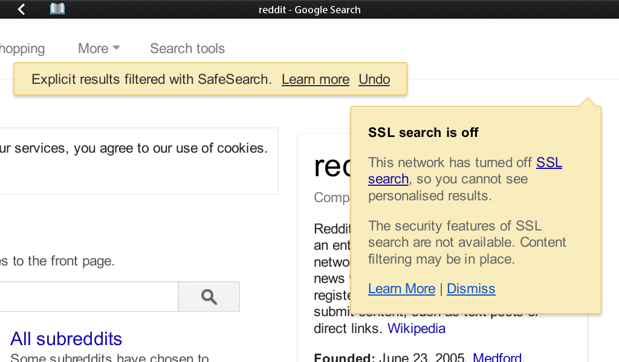619x362 pixels.
Task: Open the Search tools tab
Action: (187, 48)
